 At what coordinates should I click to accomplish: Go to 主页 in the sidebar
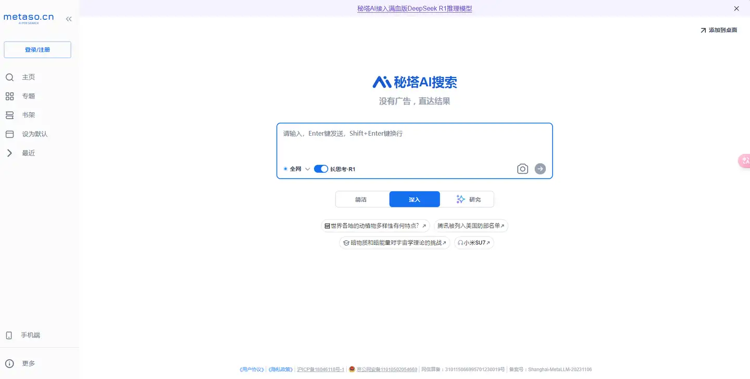[28, 77]
